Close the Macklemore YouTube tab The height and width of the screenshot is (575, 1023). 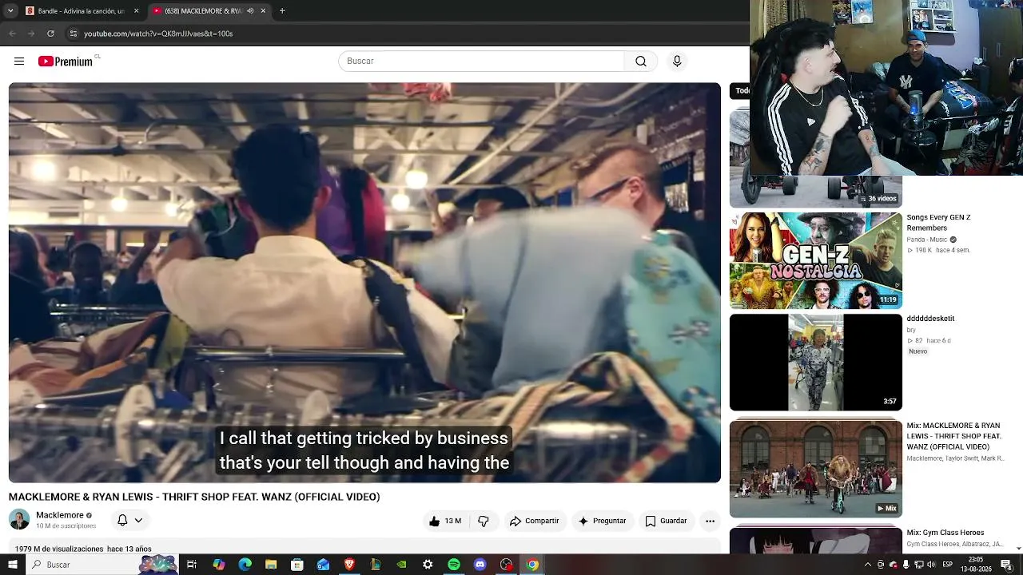click(x=263, y=11)
